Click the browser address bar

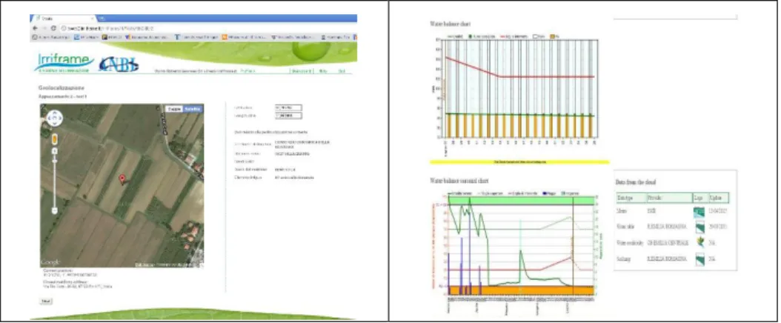pos(207,28)
